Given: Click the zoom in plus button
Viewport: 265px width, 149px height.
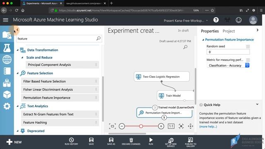Looking at the screenshot, I should pyautogui.click(x=161, y=126).
